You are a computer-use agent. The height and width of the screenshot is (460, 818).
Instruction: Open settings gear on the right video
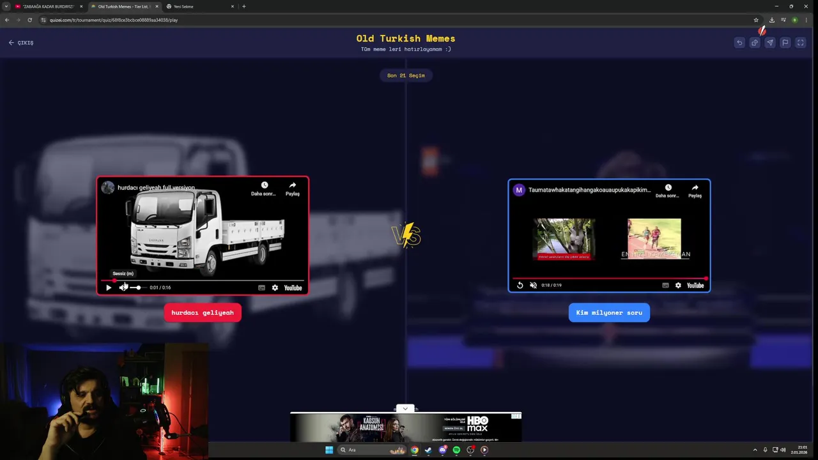pyautogui.click(x=678, y=286)
